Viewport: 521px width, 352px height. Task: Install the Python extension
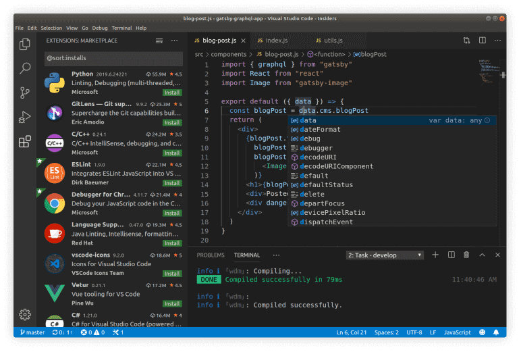tap(171, 92)
